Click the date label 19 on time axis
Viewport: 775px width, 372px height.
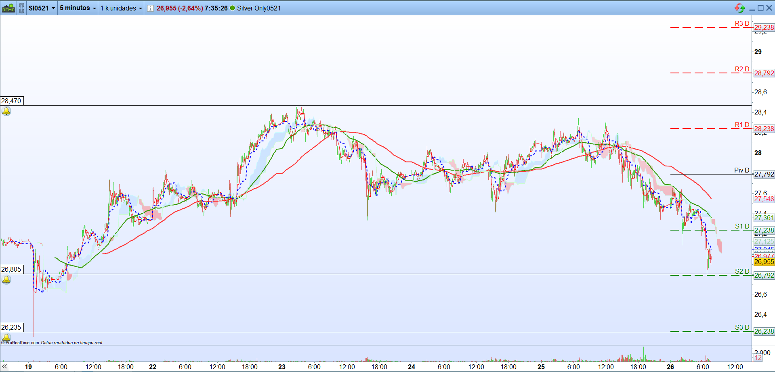pos(28,367)
